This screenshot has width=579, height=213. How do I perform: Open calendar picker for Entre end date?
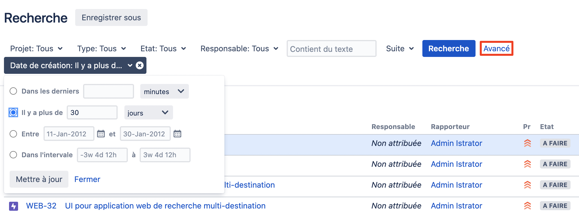(x=177, y=134)
